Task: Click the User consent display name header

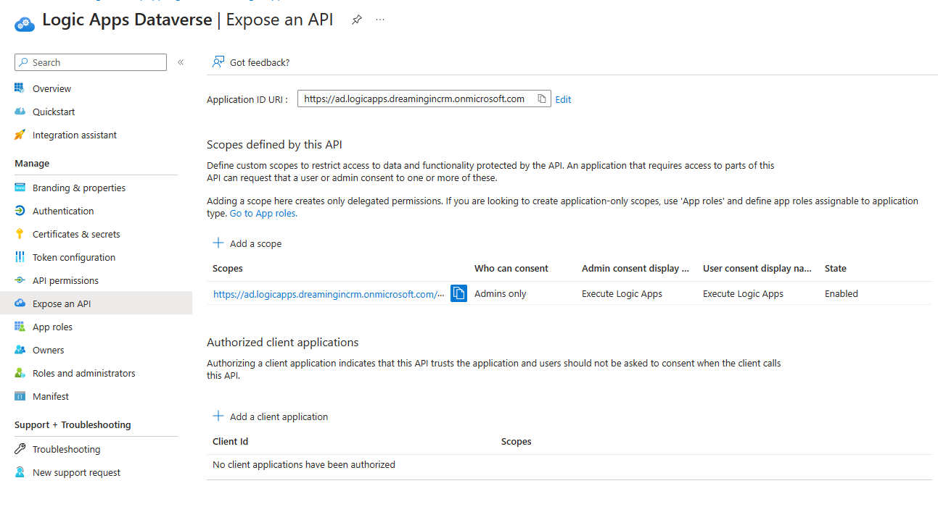Action: point(757,268)
